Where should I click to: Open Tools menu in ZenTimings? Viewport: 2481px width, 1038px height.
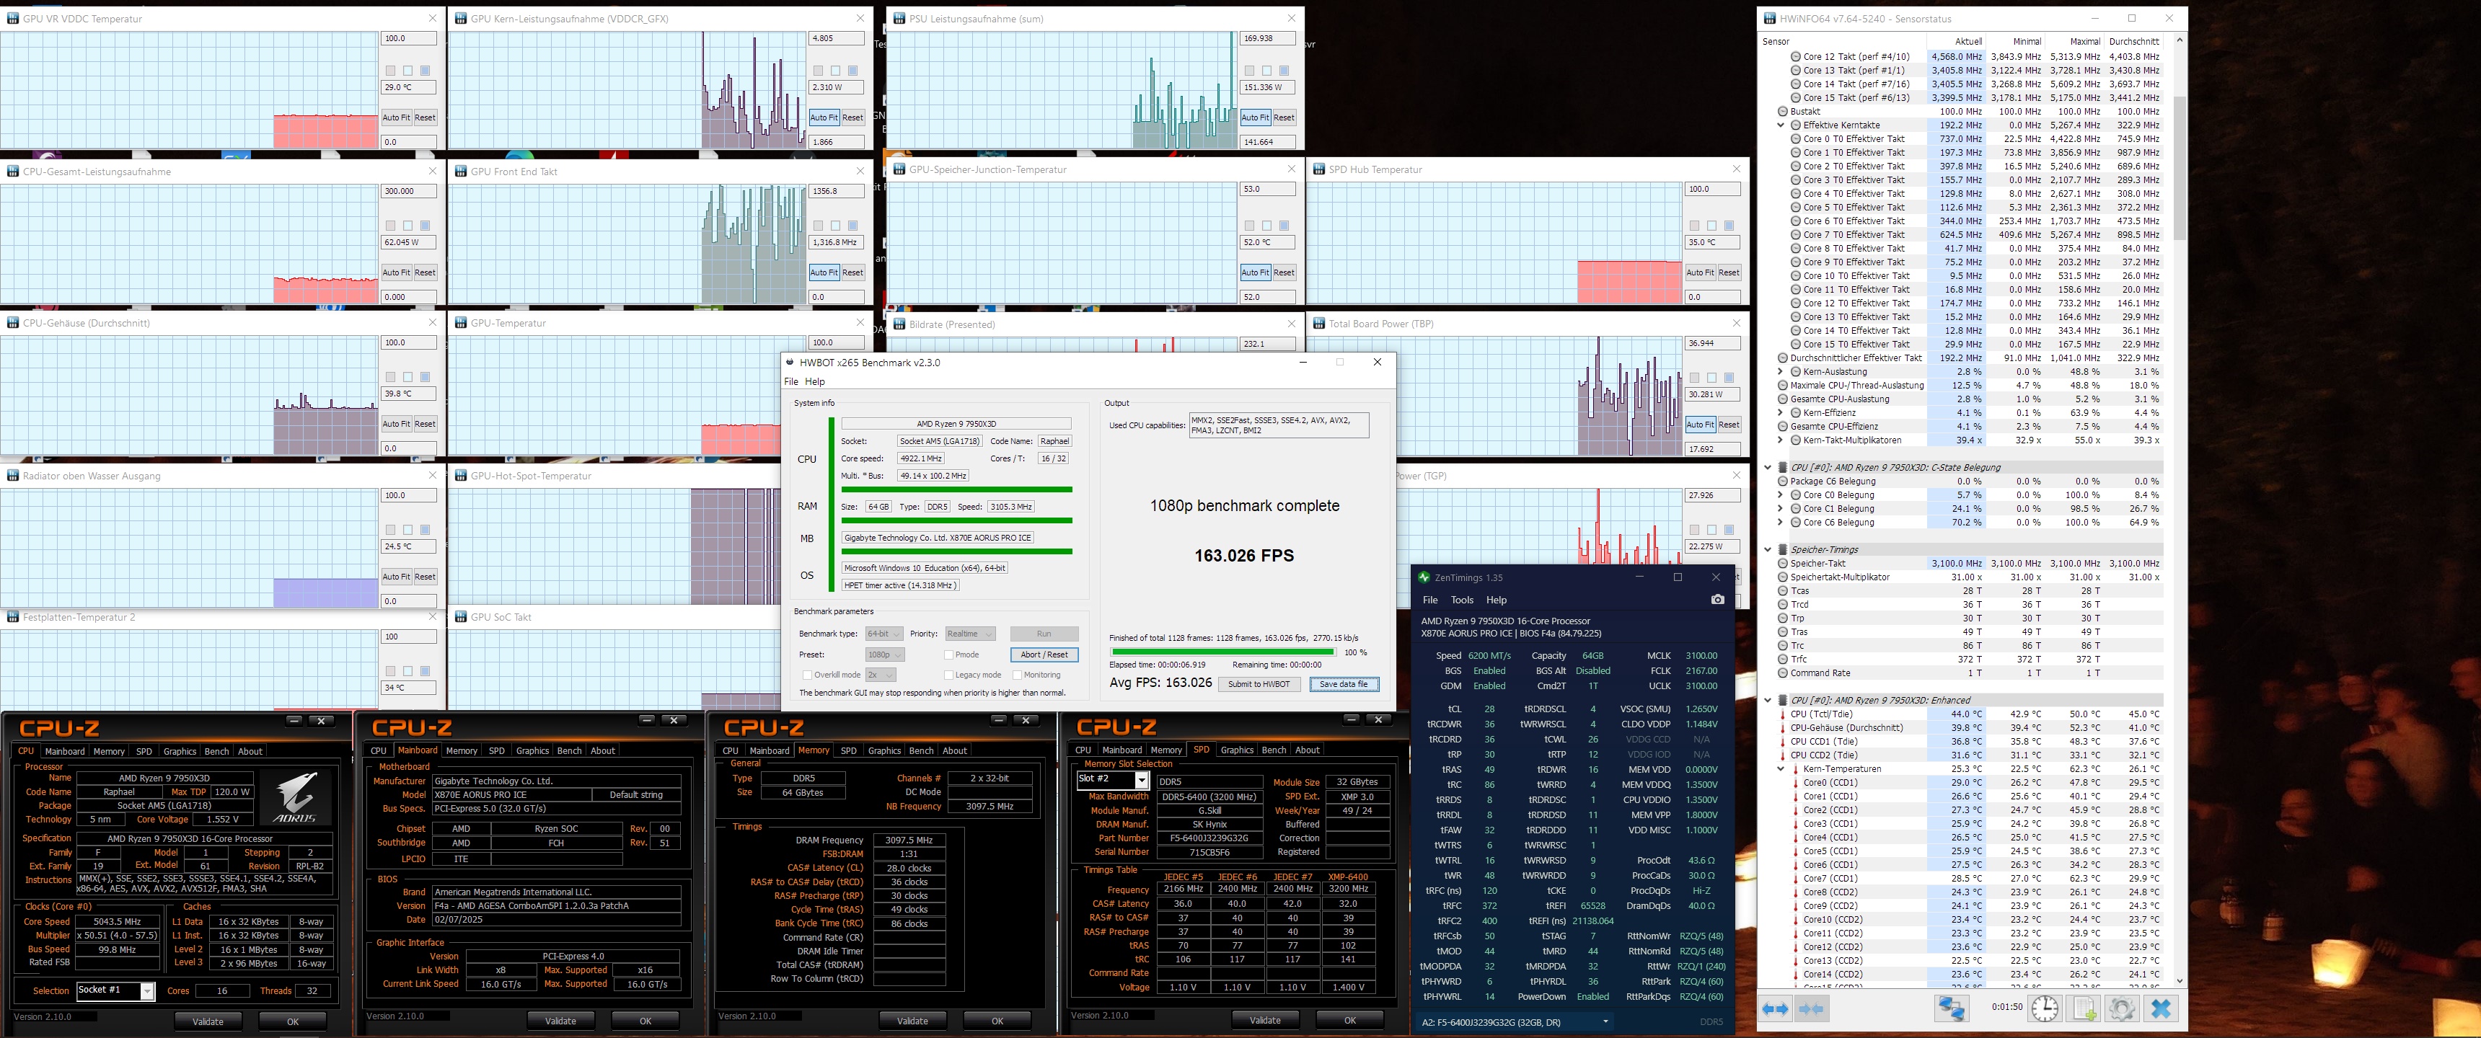point(1462,600)
